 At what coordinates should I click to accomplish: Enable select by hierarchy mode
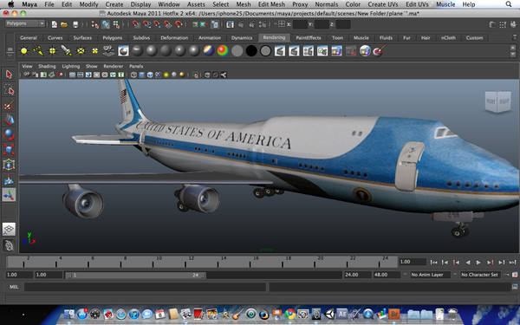(x=95, y=24)
